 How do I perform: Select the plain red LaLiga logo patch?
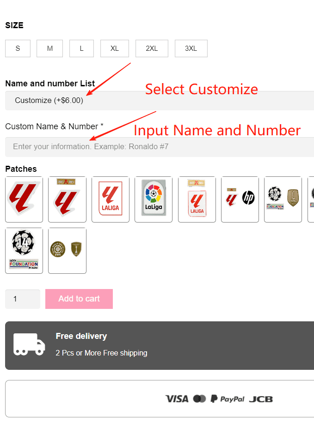[24, 199]
